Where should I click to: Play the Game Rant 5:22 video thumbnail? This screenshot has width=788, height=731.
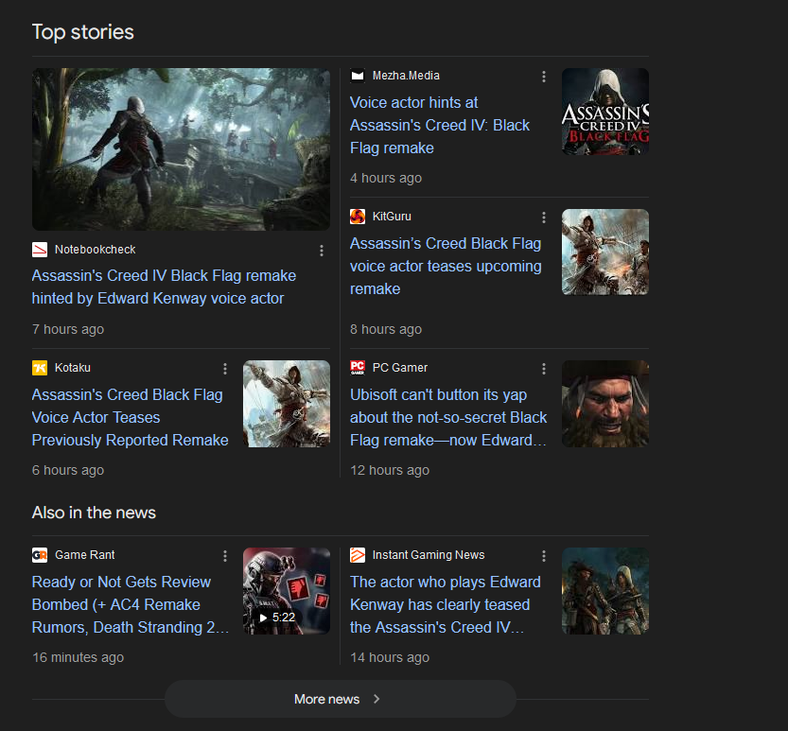tap(287, 591)
